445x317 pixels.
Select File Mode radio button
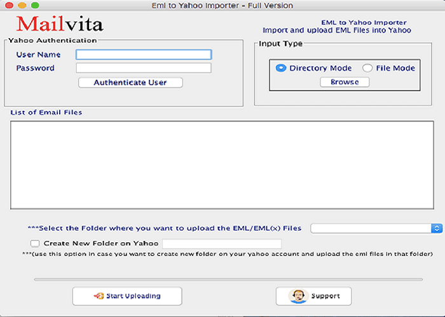(367, 68)
